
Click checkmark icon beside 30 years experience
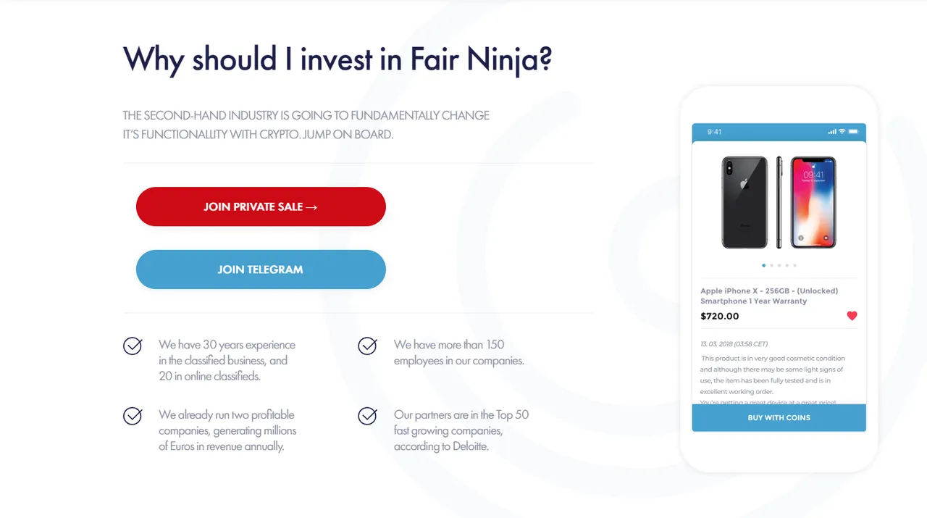(x=133, y=346)
